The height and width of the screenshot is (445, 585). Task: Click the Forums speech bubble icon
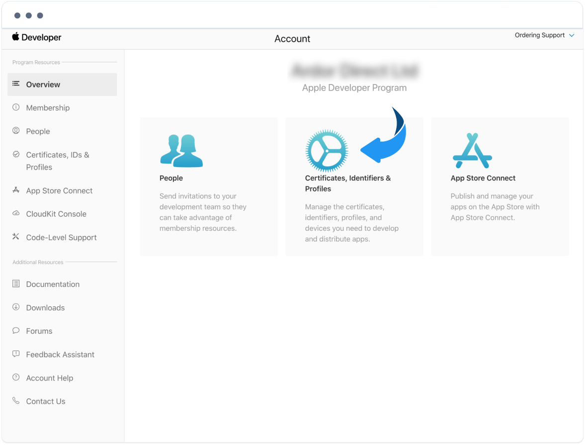[x=16, y=330]
